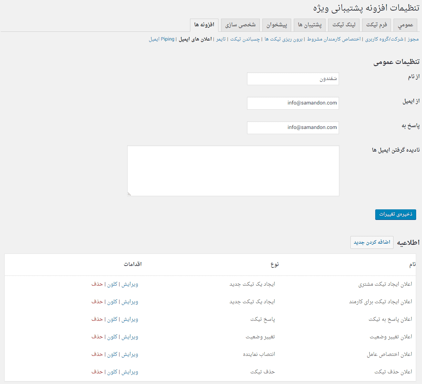Open برون ریزی تیکت ها link
The image size is (422, 384).
(284, 39)
